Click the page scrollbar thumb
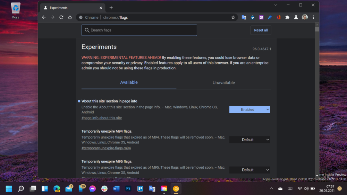This screenshot has width=347, height=195. tap(317, 29)
